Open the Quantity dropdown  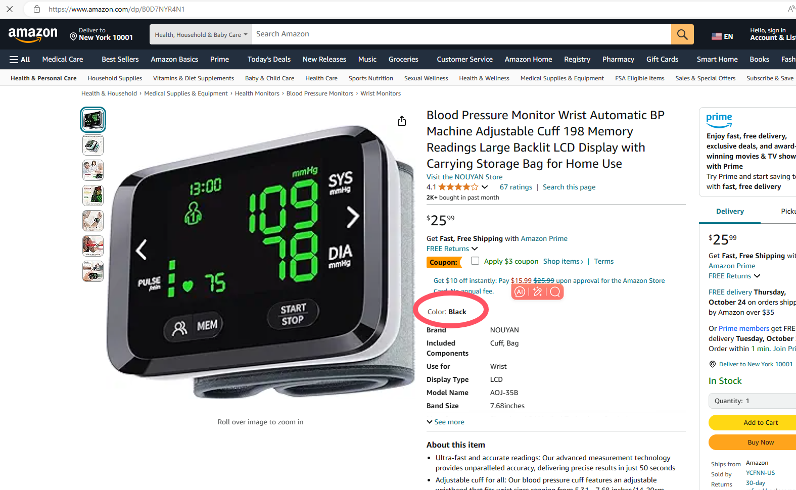(753, 401)
